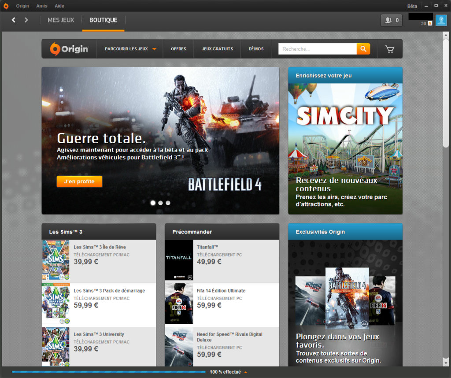Select the second carousel dot

[160, 203]
